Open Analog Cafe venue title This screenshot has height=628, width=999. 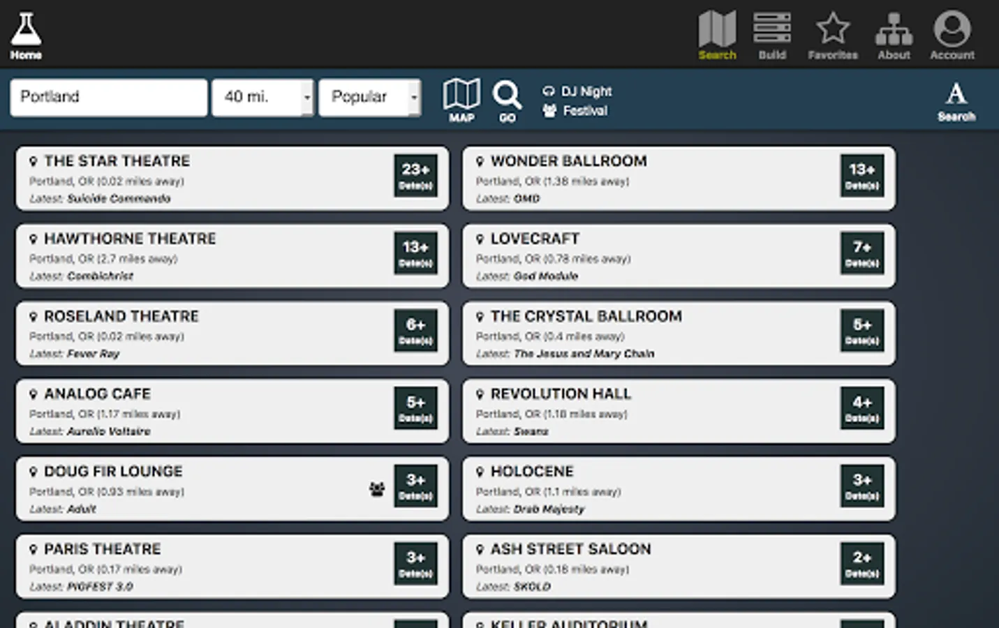click(x=98, y=394)
